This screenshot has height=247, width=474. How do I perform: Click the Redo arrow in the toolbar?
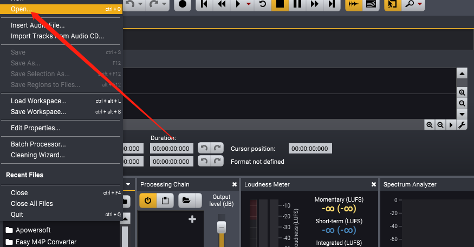pos(154,4)
